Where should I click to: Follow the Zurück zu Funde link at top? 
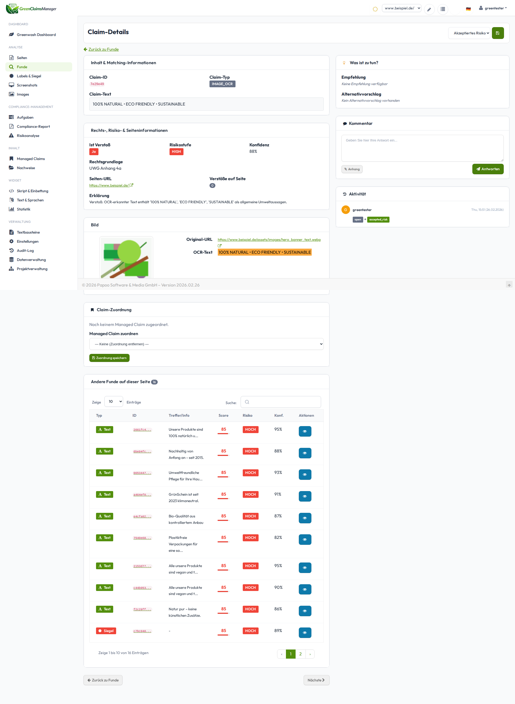point(103,49)
